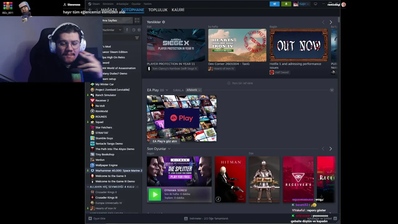This screenshot has width=398, height=224.
Task: Open WinRAR desktop icon 082c_0011
Action: point(8,6)
